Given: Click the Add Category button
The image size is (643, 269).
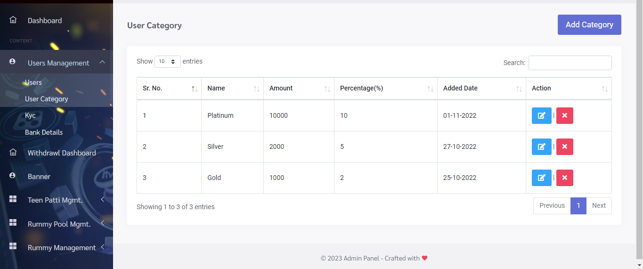Looking at the screenshot, I should point(589,24).
